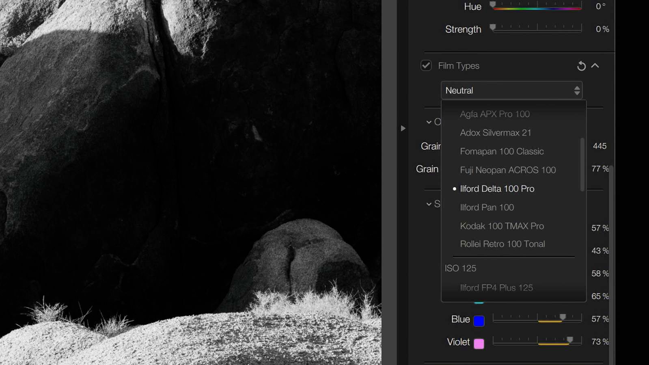Click the Strength value 0 %
This screenshot has height=365, width=649.
[602, 29]
